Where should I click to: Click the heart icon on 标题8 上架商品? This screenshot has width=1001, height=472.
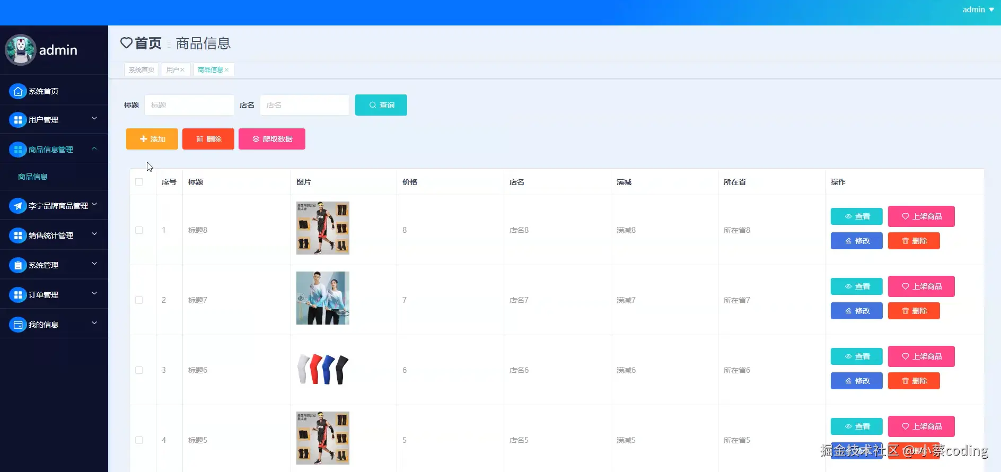(x=906, y=216)
